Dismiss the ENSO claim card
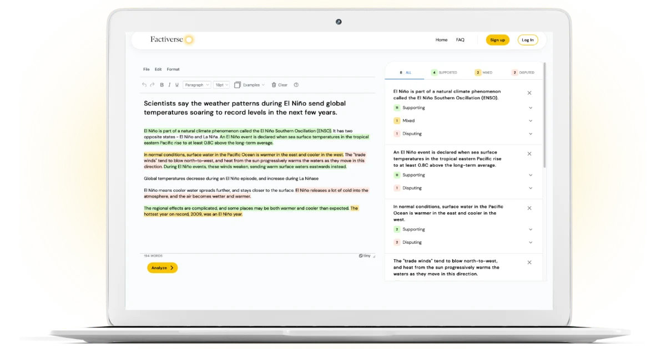 point(529,93)
